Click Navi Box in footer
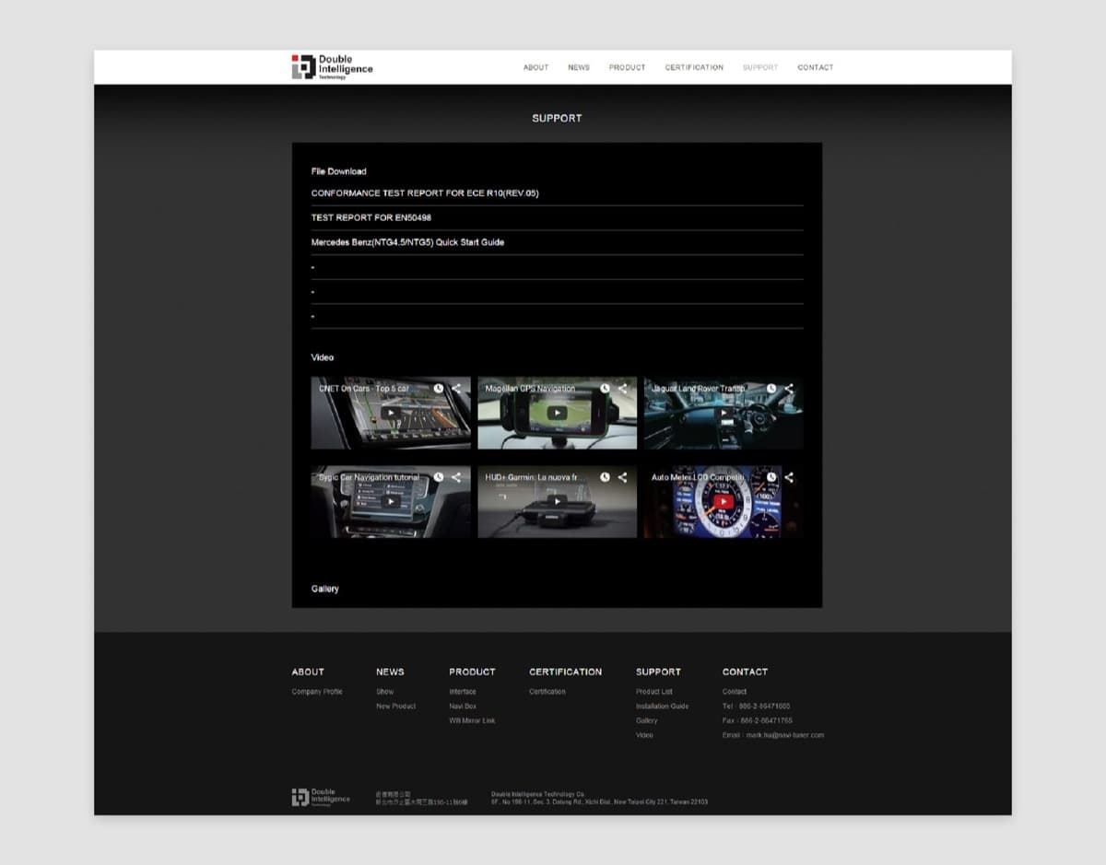1106x865 pixels. [x=463, y=707]
